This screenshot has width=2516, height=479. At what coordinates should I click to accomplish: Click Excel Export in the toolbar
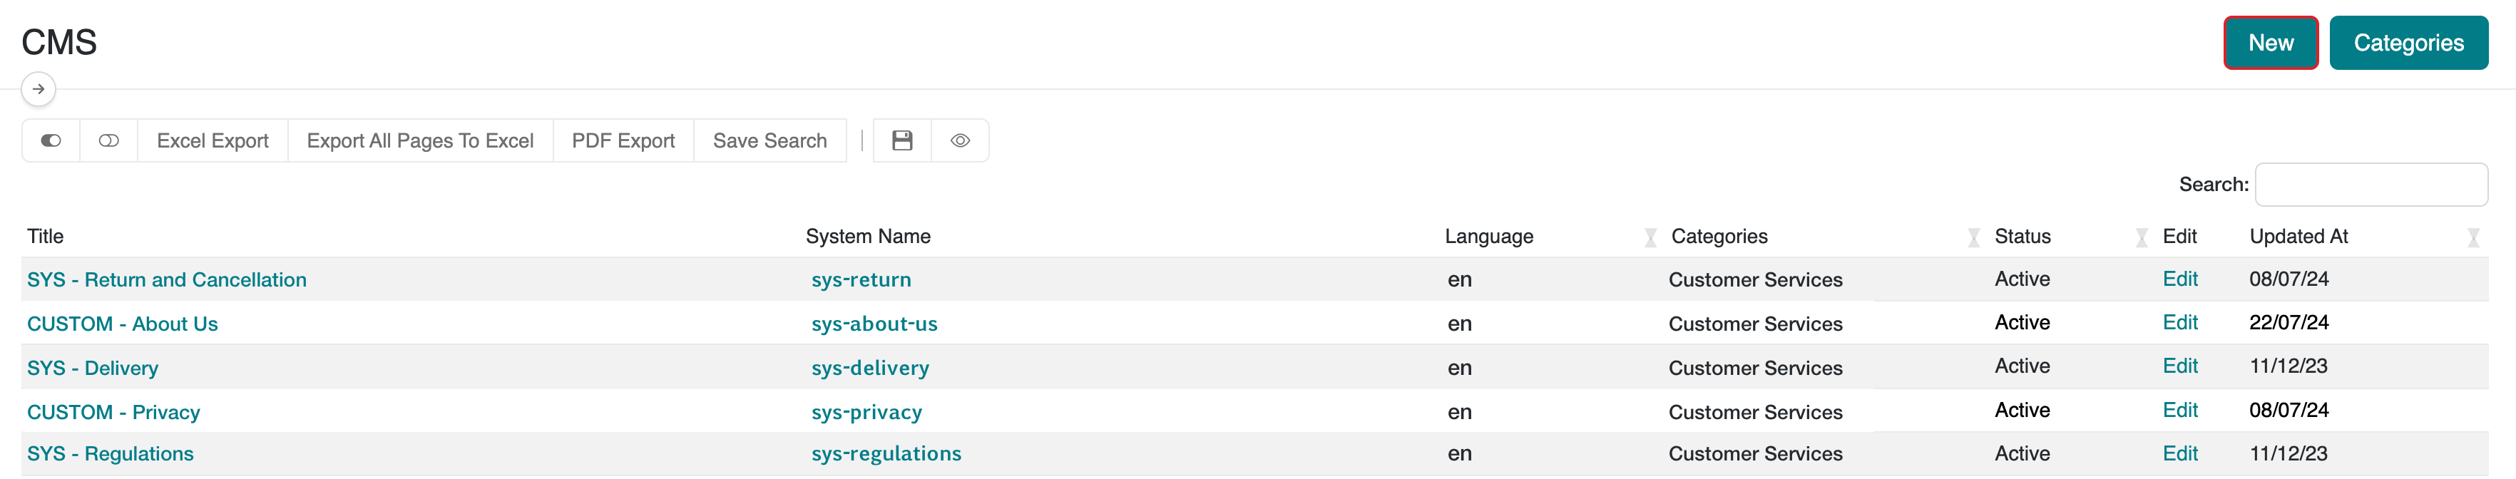[212, 140]
